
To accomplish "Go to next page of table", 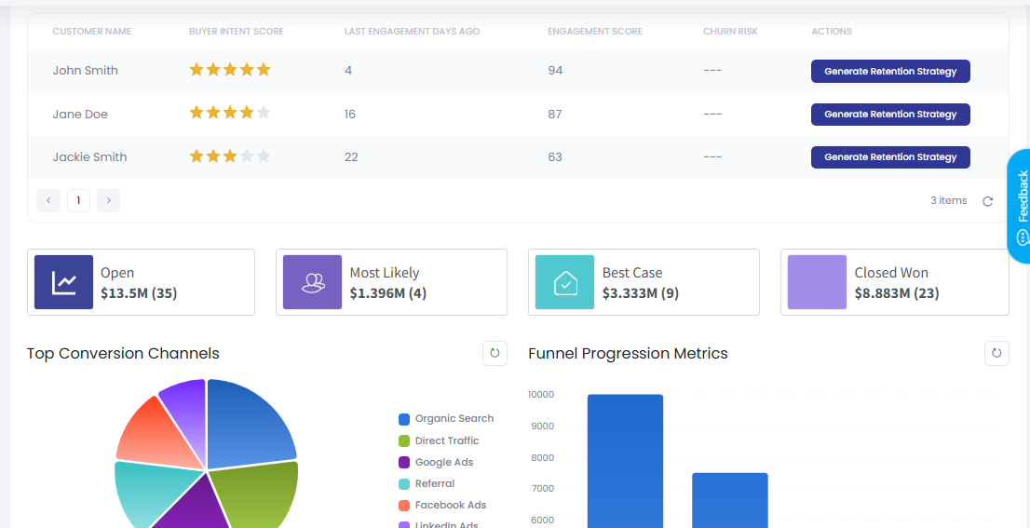I will (x=108, y=200).
